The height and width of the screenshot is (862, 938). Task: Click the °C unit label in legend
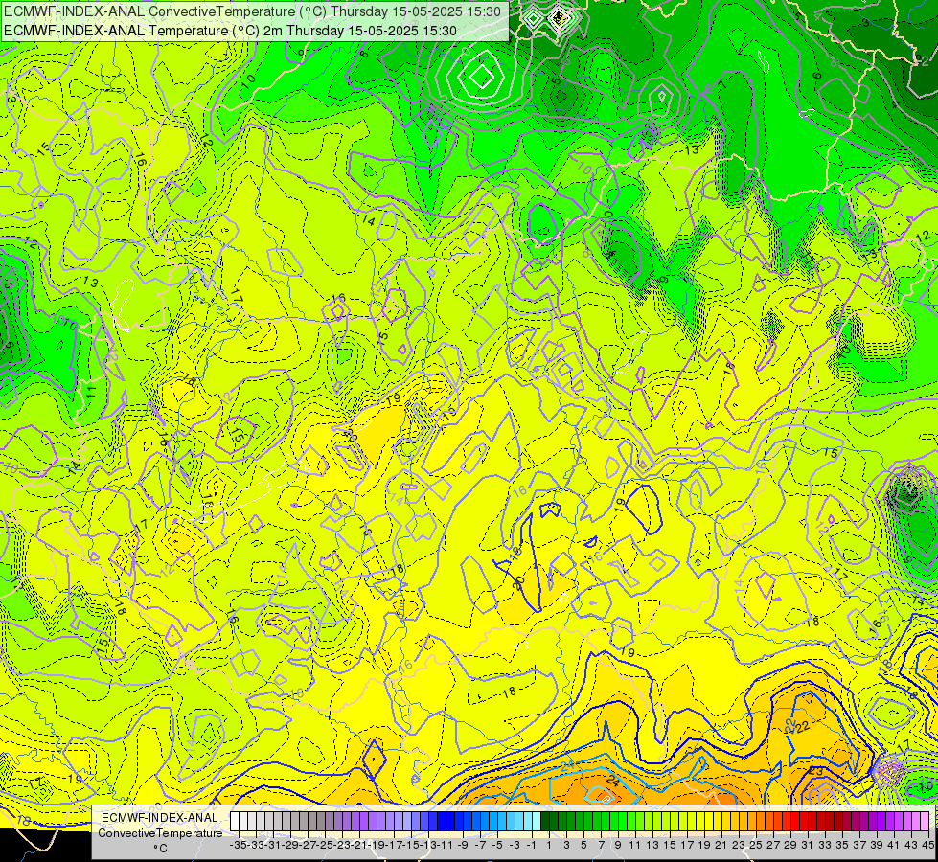tap(160, 848)
